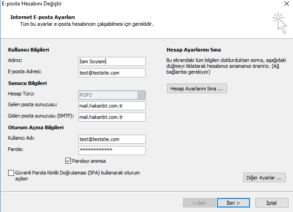
Task: Open Diğer Ayarlar settings
Action: (264, 177)
